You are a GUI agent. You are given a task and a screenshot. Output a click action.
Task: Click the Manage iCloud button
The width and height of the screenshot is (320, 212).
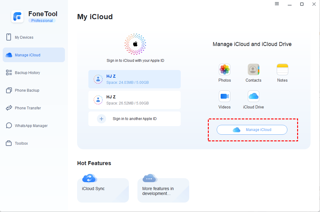(252, 129)
